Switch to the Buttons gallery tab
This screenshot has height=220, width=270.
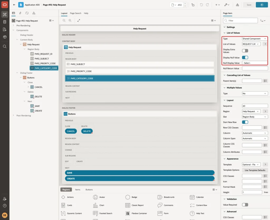coord(89,189)
